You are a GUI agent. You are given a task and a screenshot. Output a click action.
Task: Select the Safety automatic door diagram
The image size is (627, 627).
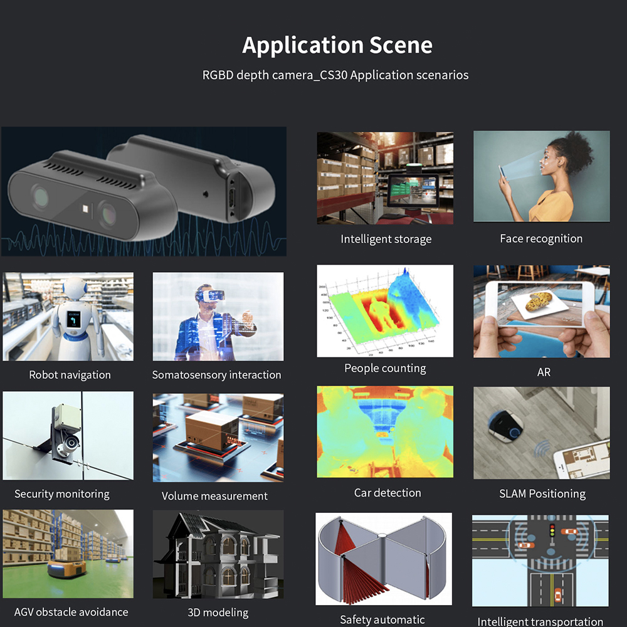point(383,559)
